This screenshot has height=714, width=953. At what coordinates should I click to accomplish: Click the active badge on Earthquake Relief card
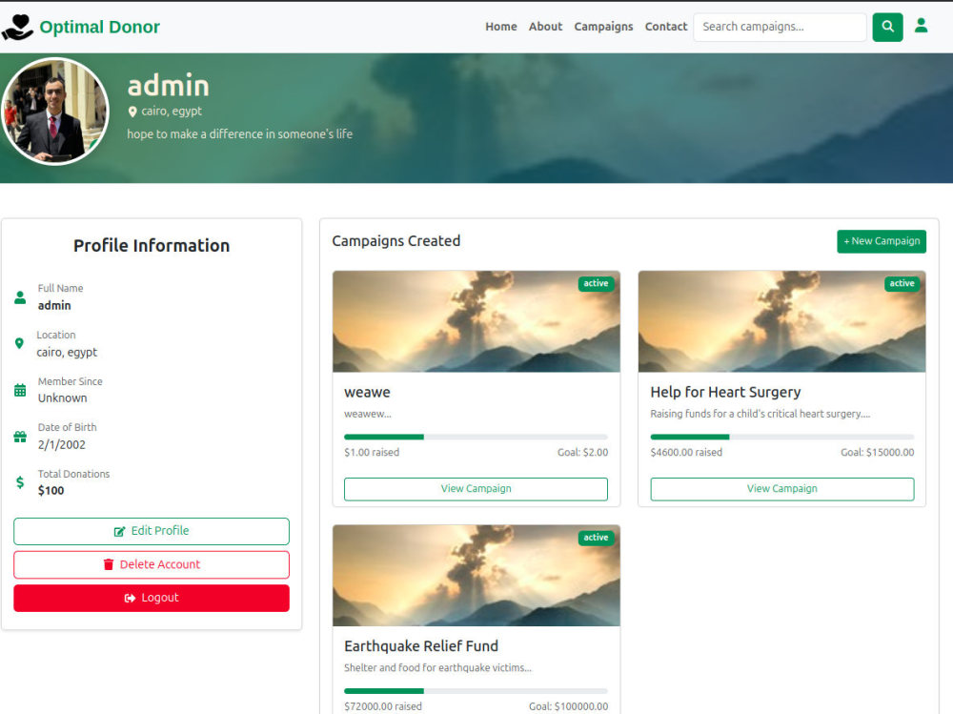[596, 538]
